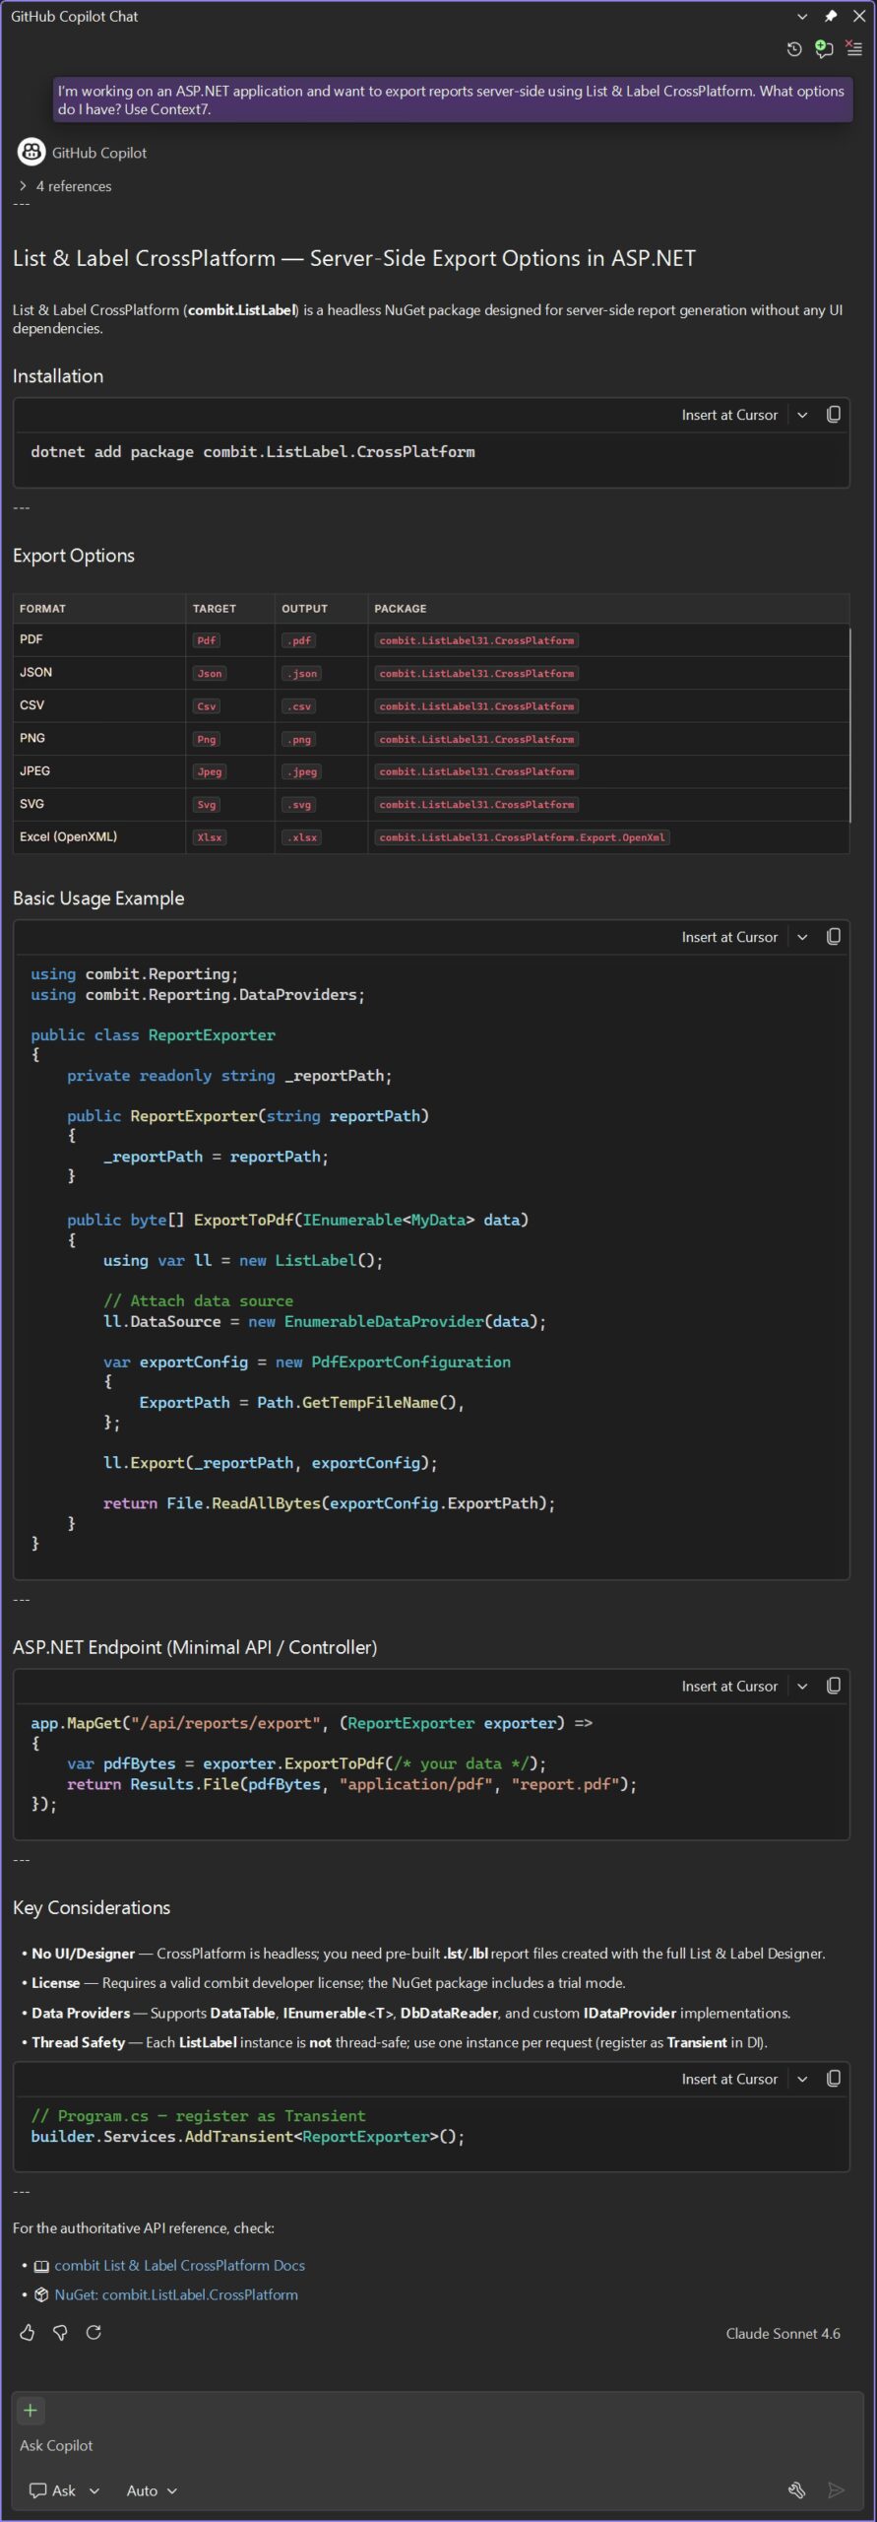Open the window position dropdown in title bar
877x2522 pixels.
click(802, 16)
